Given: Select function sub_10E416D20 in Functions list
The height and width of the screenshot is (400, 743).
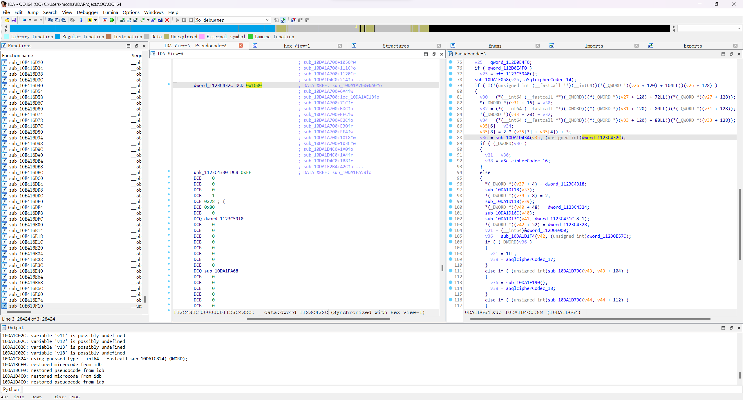Looking at the screenshot, I should tap(26, 62).
